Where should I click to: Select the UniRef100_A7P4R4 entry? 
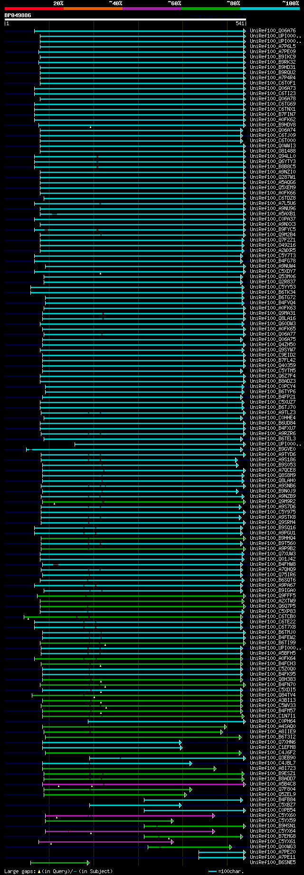click(x=273, y=78)
